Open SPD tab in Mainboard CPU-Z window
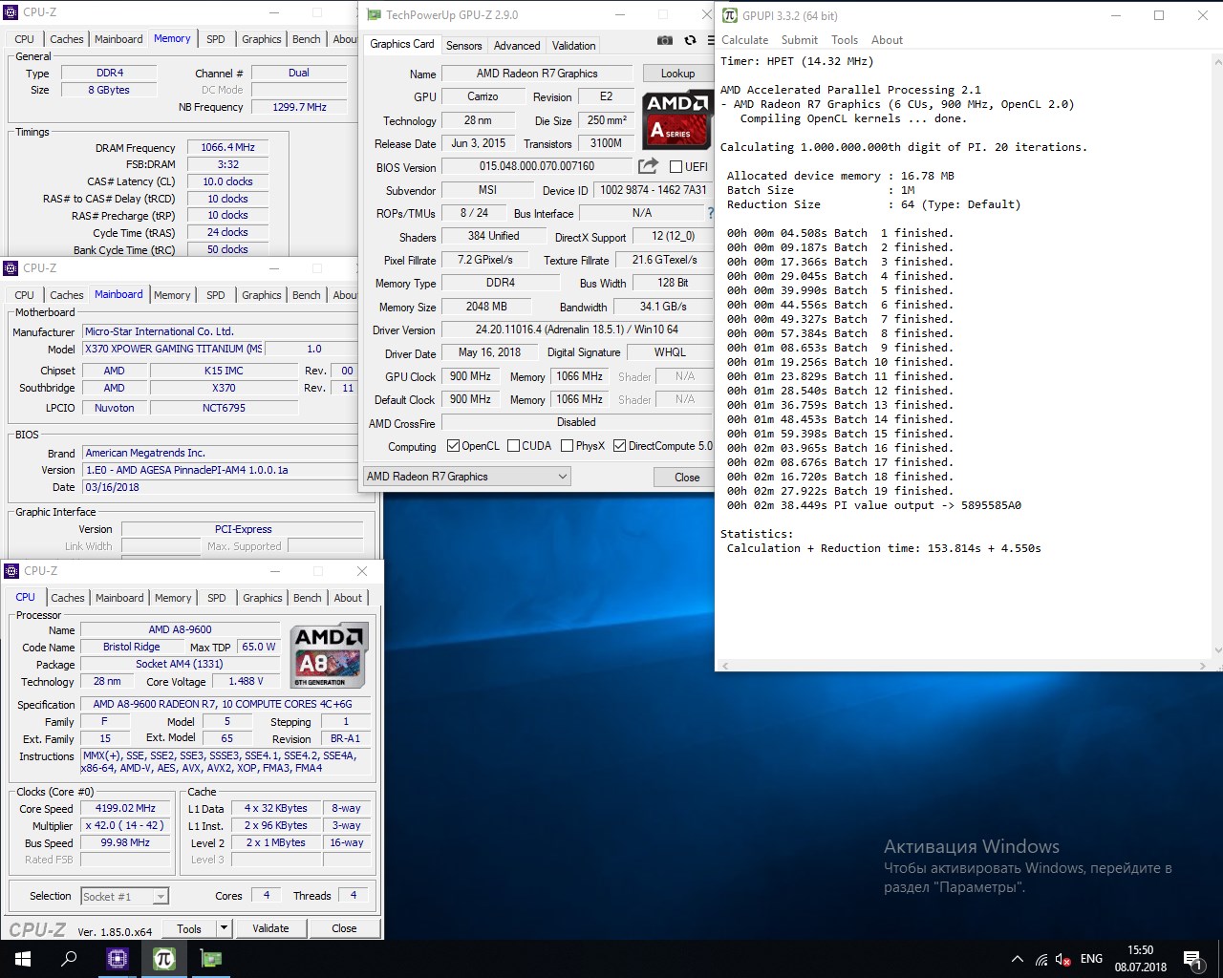 (216, 295)
